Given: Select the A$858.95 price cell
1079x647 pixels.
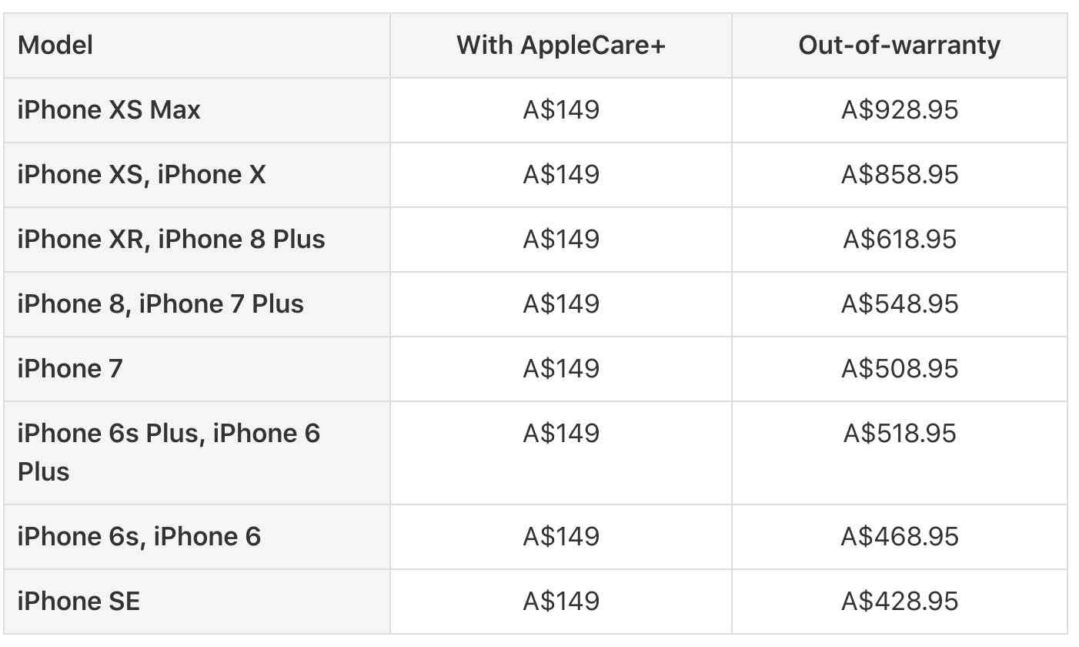Looking at the screenshot, I should point(900,175).
